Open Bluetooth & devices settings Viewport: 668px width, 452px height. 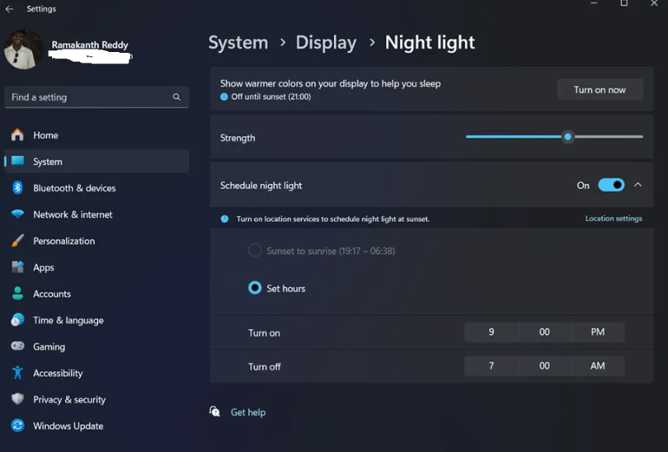pos(96,188)
